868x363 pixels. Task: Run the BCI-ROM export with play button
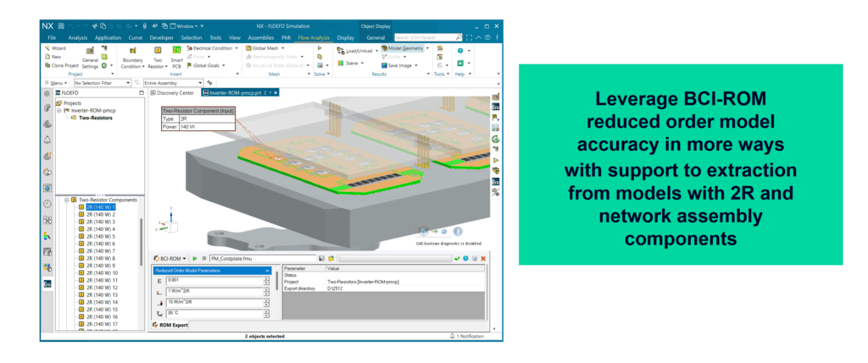click(194, 258)
